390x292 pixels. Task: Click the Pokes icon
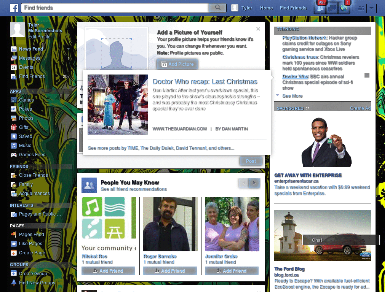(14, 109)
